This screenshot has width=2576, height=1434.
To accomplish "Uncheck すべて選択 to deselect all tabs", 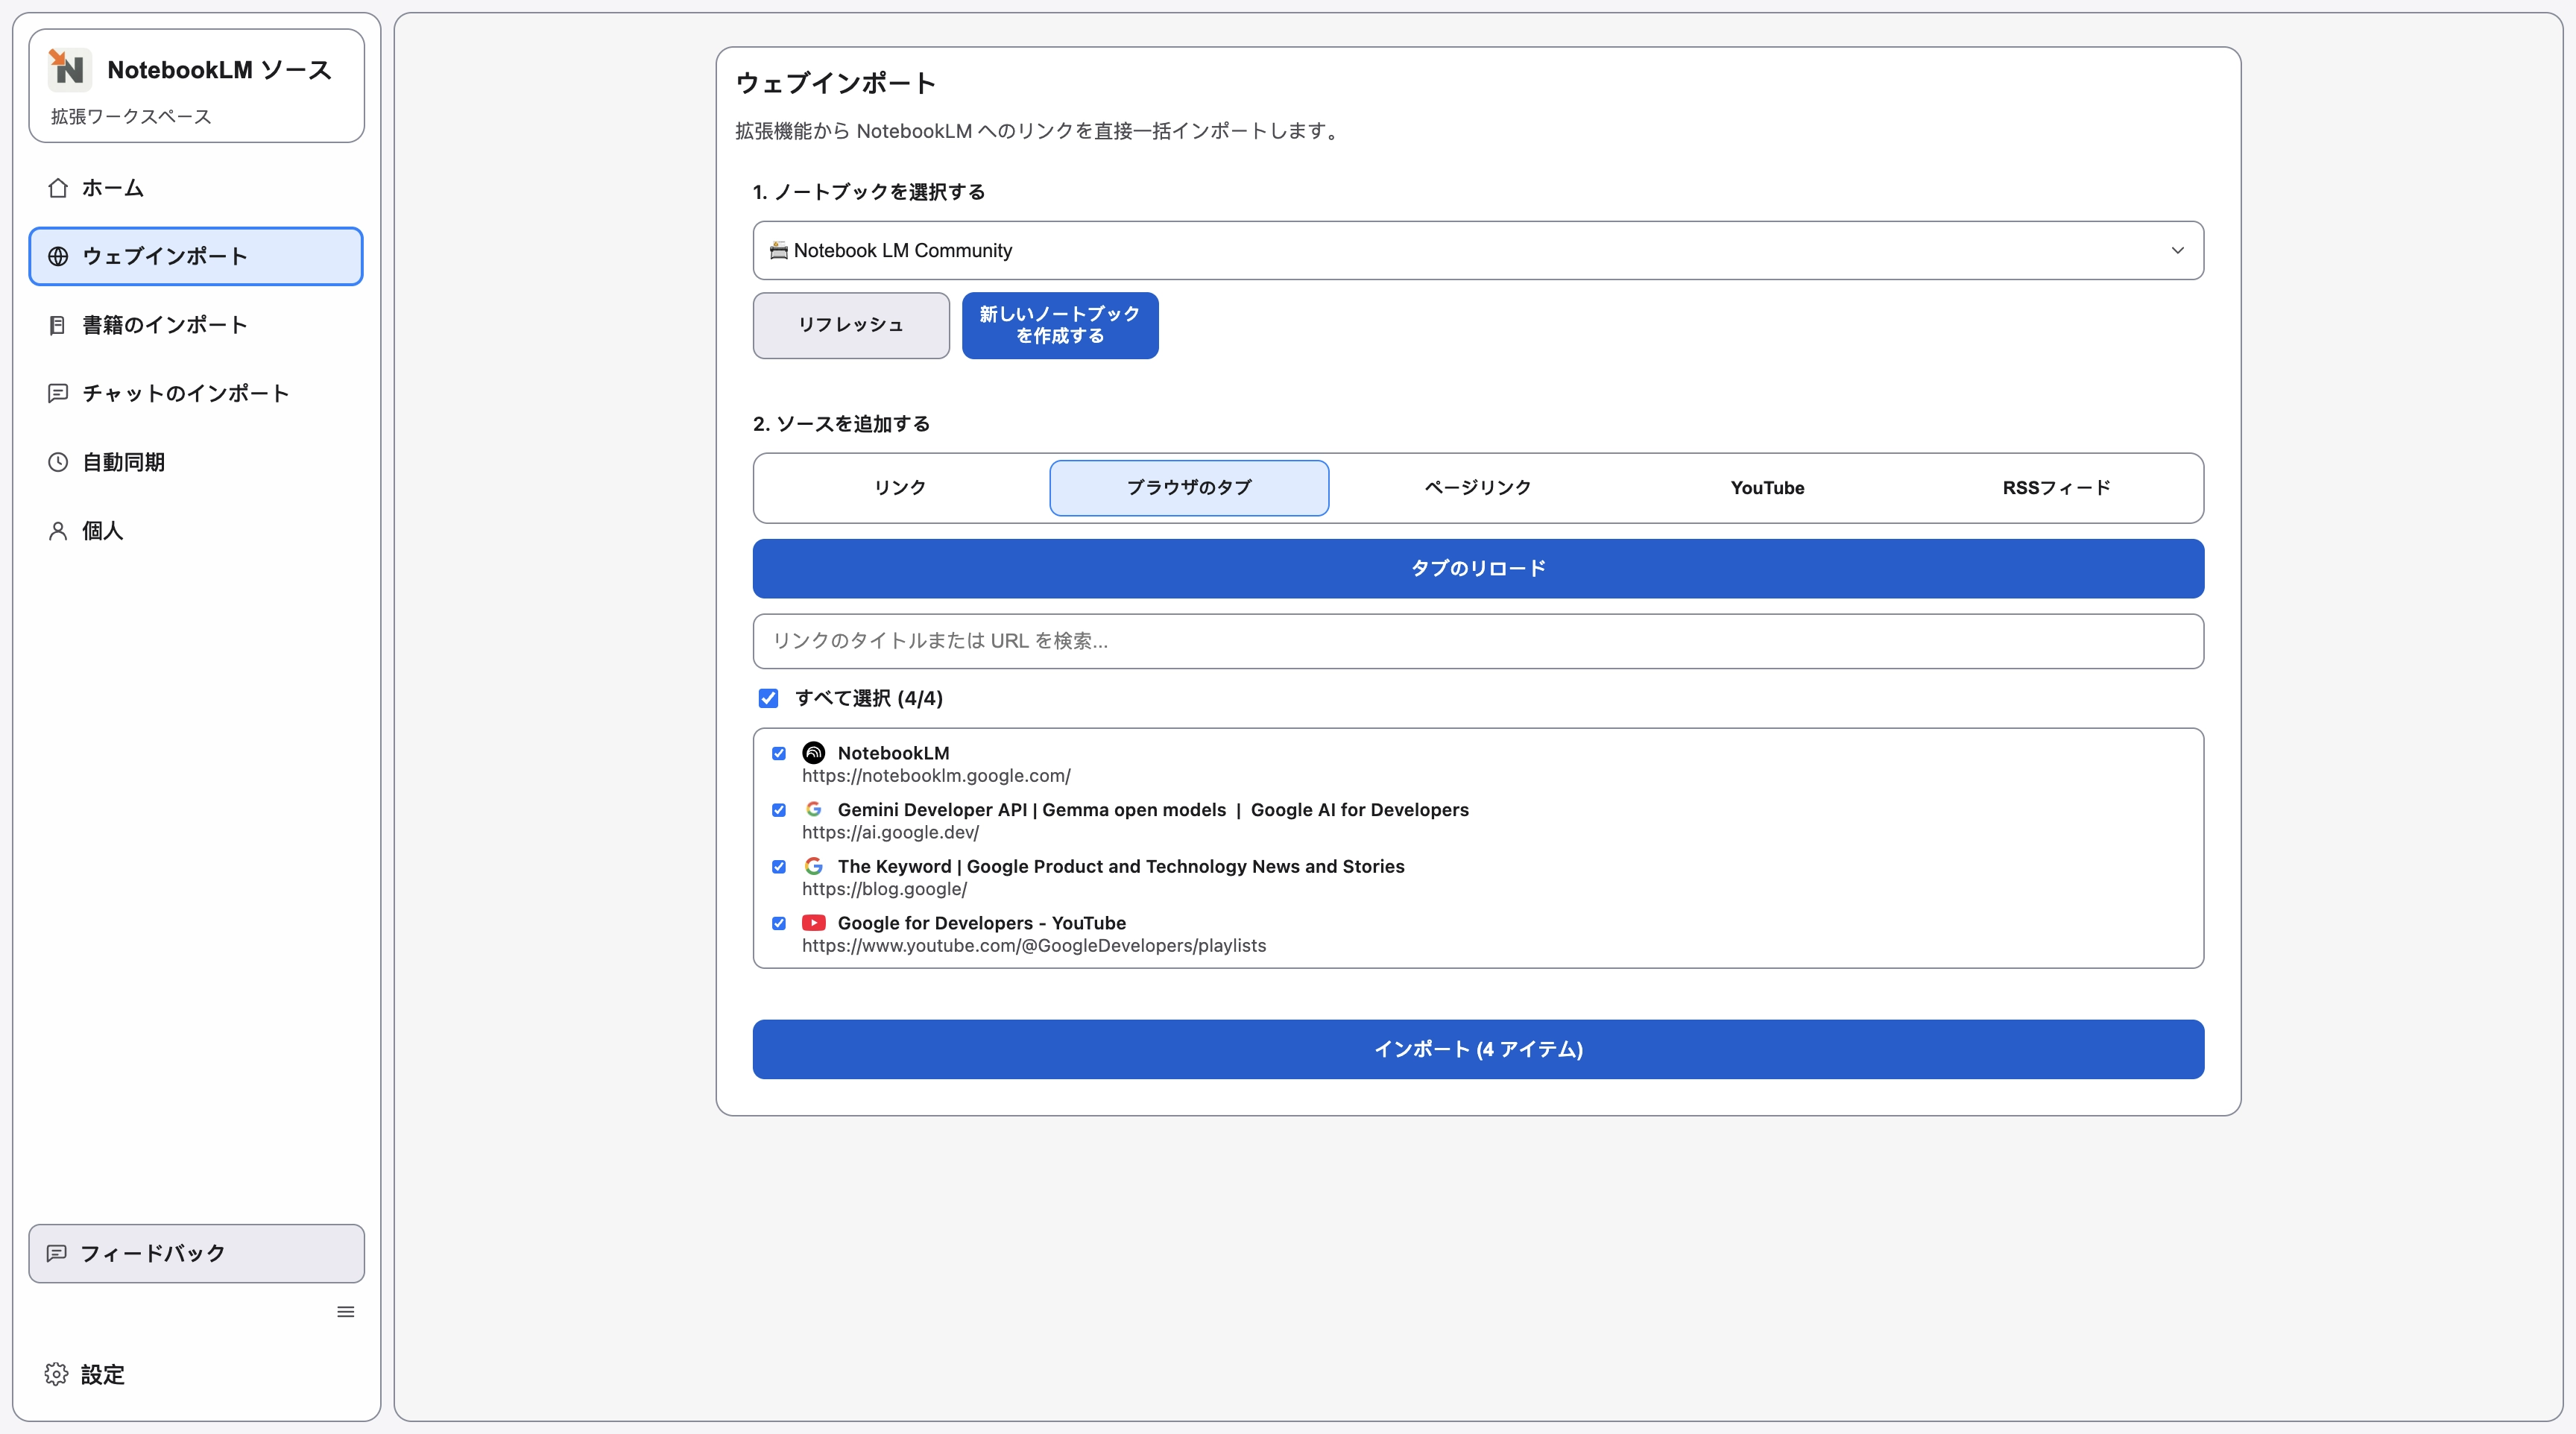I will tap(769, 698).
